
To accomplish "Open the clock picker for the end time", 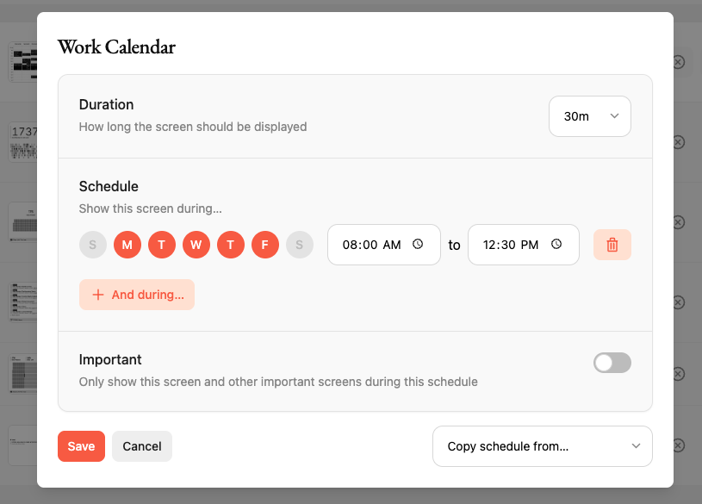I will 556,244.
